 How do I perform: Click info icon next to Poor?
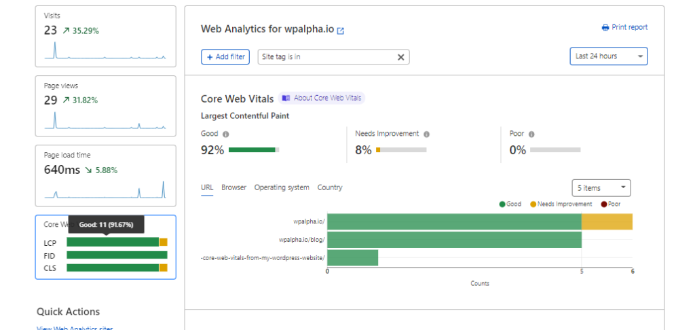point(531,134)
